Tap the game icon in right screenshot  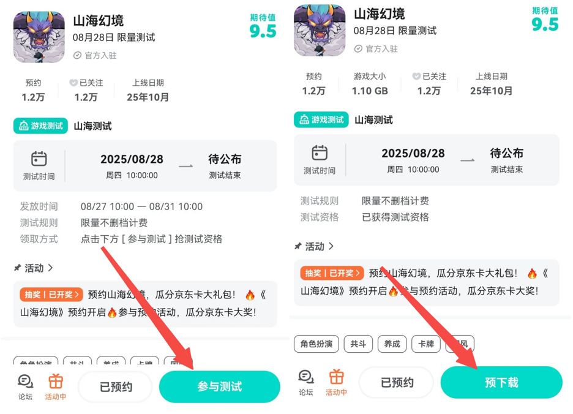click(x=320, y=31)
